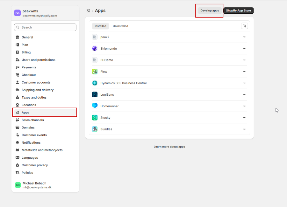Select the peak7 app name
Screen dimensions: 287x207
point(105,37)
